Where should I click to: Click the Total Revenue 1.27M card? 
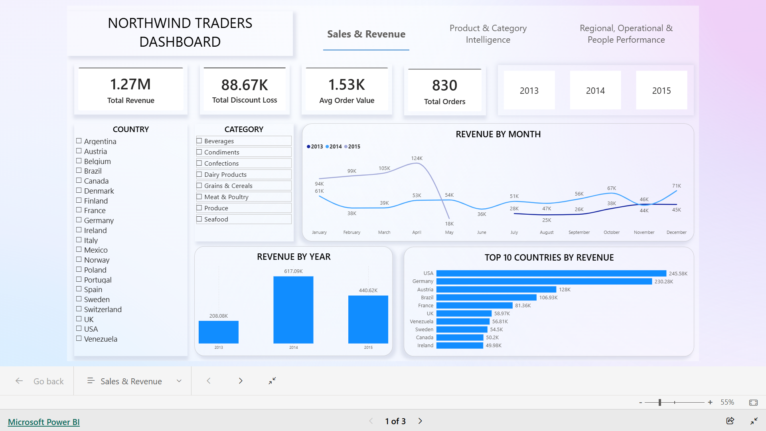[131, 90]
